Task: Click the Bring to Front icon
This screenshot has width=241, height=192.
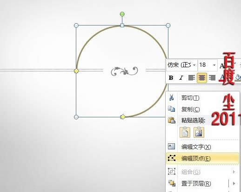Action: [172, 183]
